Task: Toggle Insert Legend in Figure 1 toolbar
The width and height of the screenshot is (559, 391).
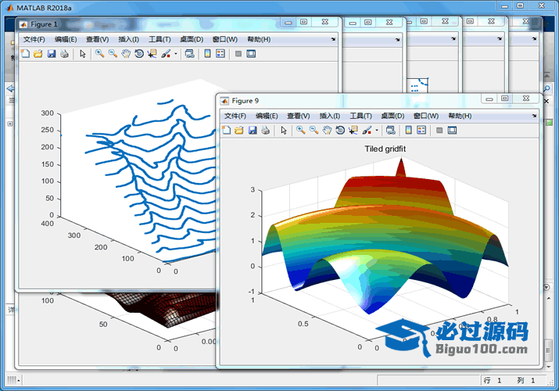Action: (220, 54)
